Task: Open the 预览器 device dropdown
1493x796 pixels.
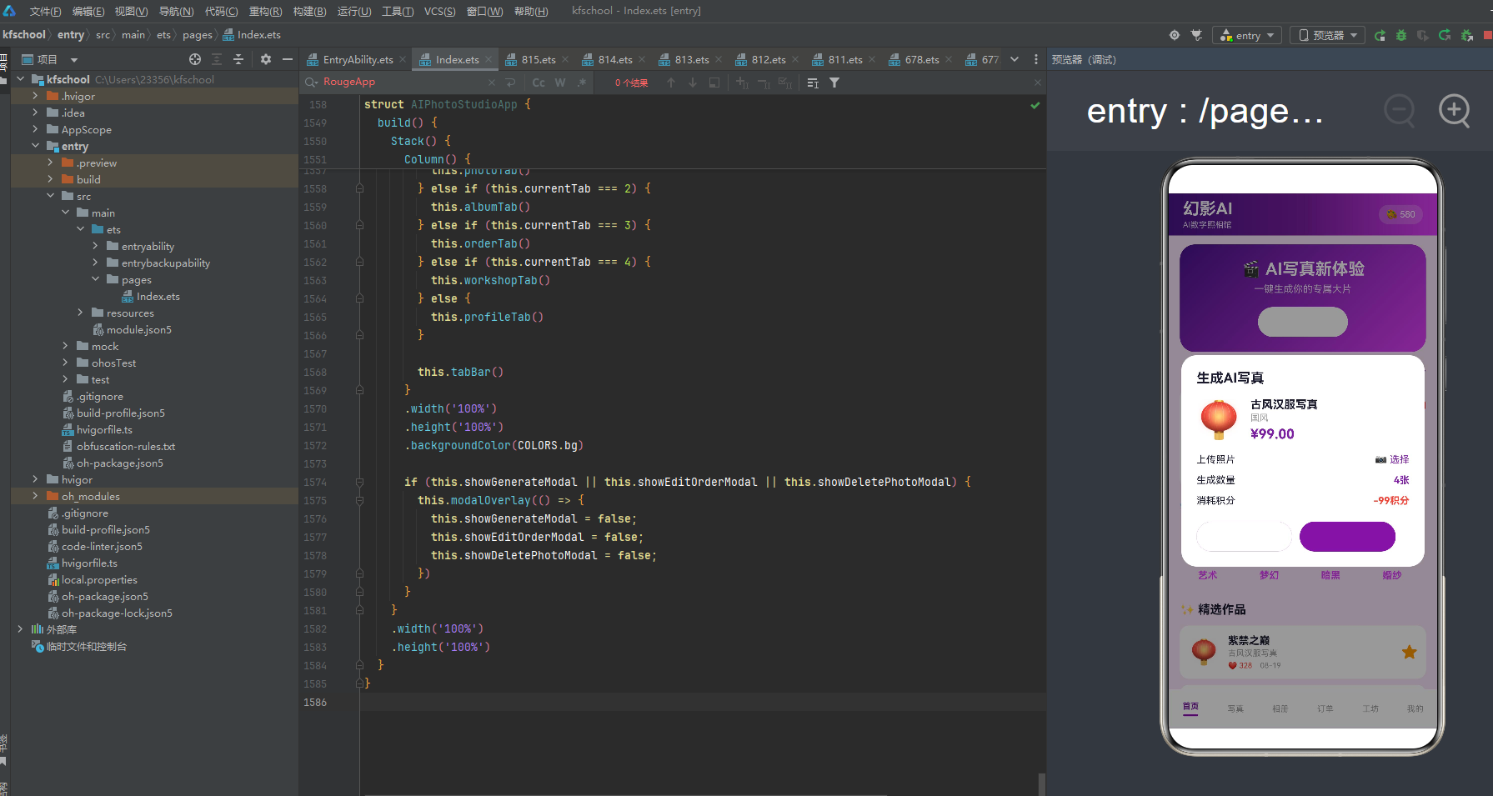Action: tap(1327, 35)
